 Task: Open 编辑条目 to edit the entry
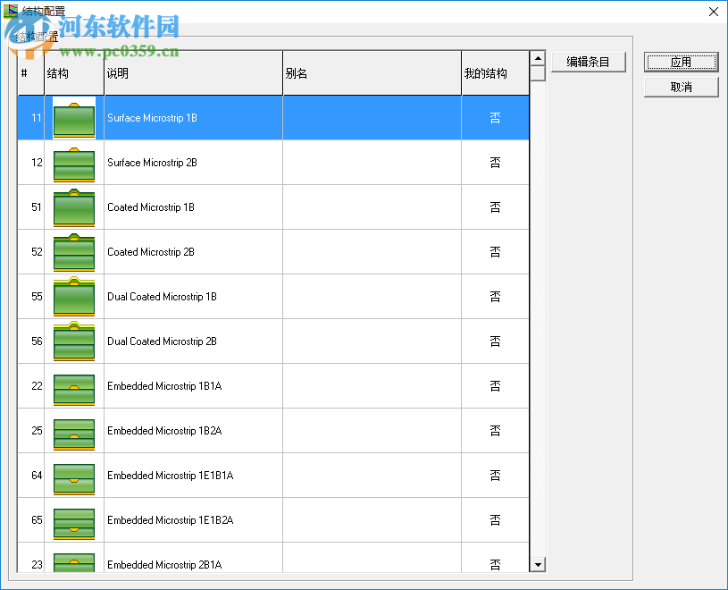[x=589, y=61]
